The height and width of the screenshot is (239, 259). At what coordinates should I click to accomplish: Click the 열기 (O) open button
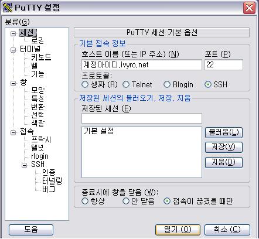click(x=178, y=230)
